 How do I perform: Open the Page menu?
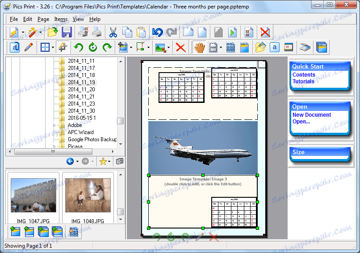[x=43, y=19]
